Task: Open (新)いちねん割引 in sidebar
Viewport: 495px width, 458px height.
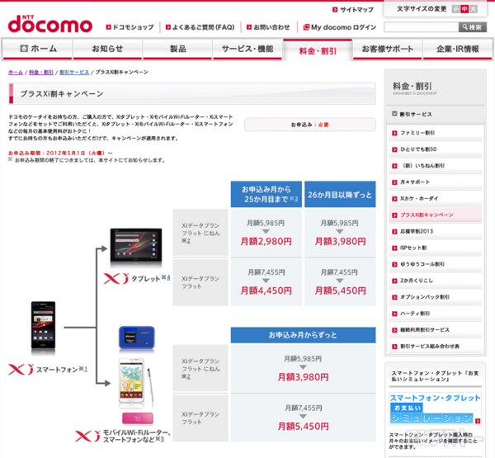Action: point(422,166)
